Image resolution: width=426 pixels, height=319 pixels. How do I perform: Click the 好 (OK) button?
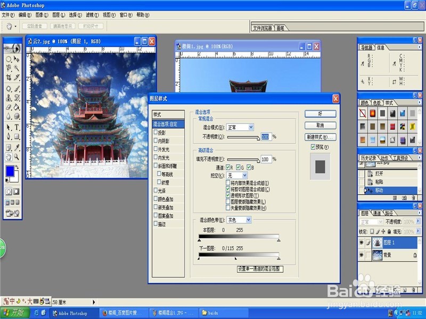point(321,114)
